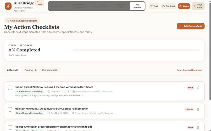This screenshot has width=211, height=131.
Task: Click the 0% Completed heading
Action: pos(24,50)
